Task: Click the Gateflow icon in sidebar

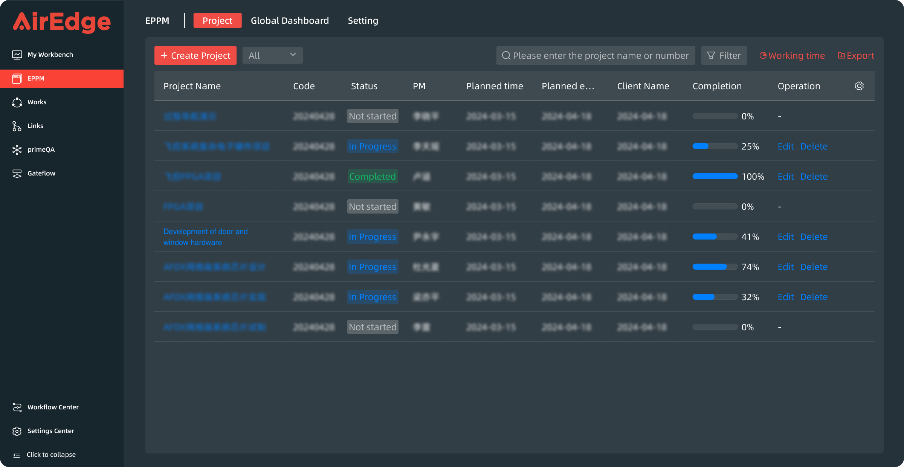Action: pos(17,173)
